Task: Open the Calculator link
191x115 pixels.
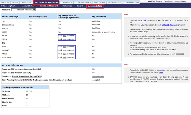Action: (168, 1)
